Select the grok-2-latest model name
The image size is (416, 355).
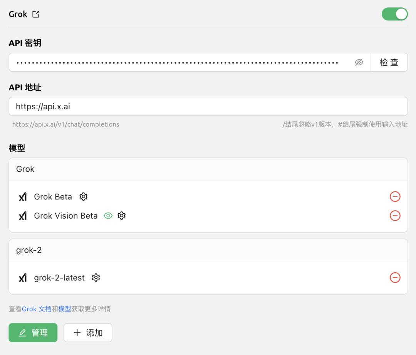[59, 278]
